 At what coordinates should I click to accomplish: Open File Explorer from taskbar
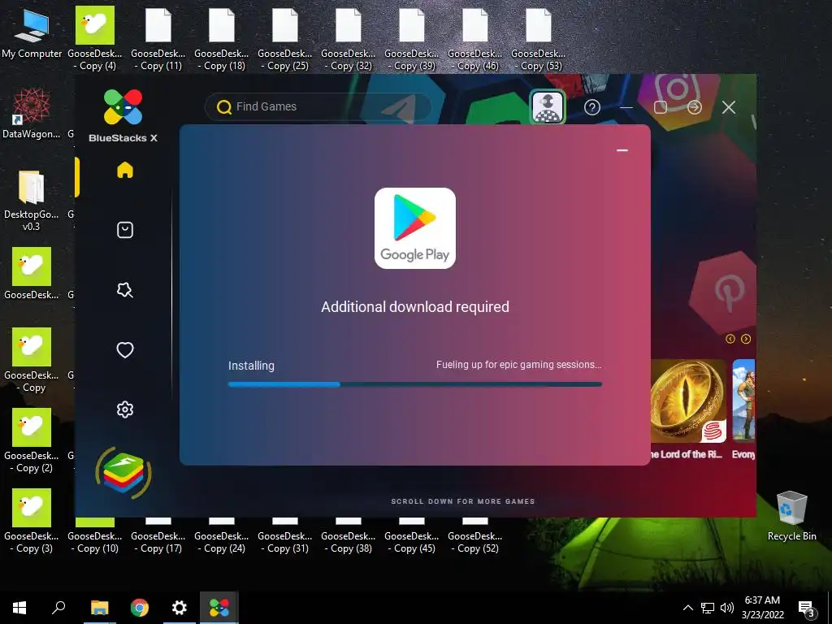click(99, 608)
